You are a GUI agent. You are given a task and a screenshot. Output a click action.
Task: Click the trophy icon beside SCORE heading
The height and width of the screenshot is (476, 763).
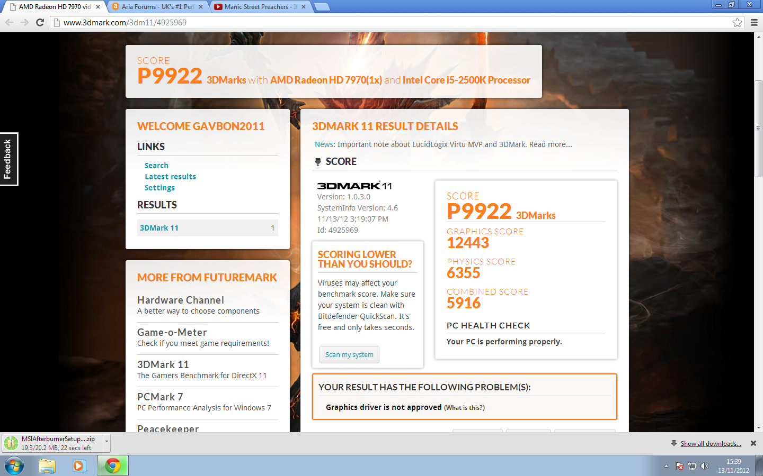tap(318, 162)
